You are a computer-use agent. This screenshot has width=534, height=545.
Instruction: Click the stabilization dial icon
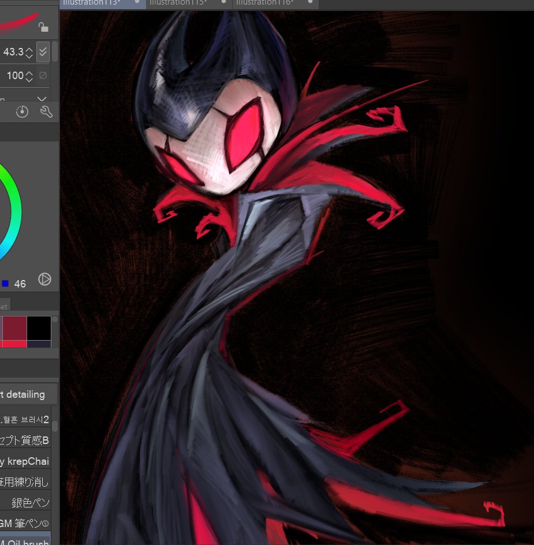23,111
